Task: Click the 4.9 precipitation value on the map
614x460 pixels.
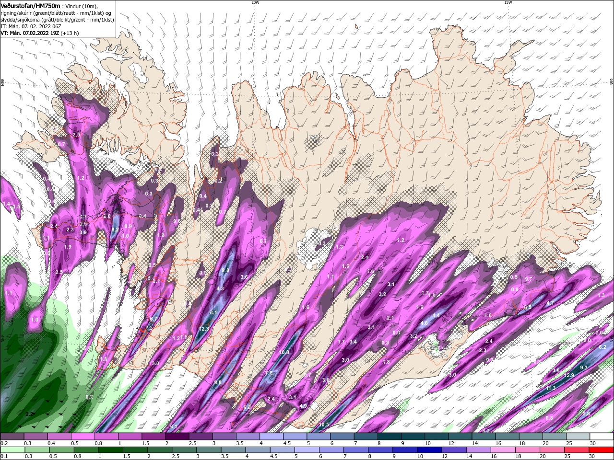Action: pos(303,406)
